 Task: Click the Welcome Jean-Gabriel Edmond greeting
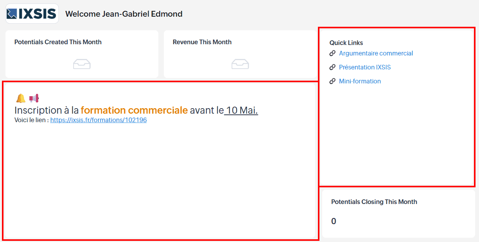coord(124,14)
